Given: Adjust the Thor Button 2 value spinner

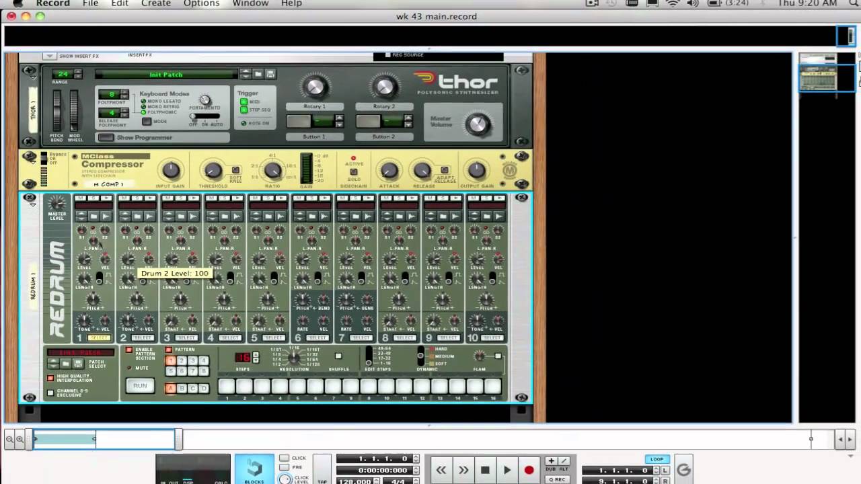Looking at the screenshot, I should [x=408, y=121].
